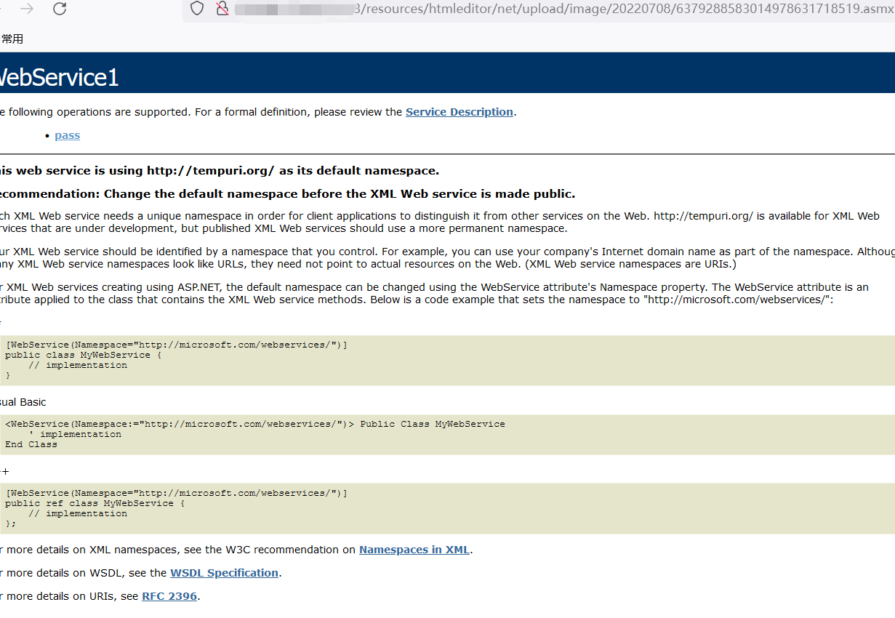
Task: Click the WebService1 page heading
Action: tap(58, 77)
